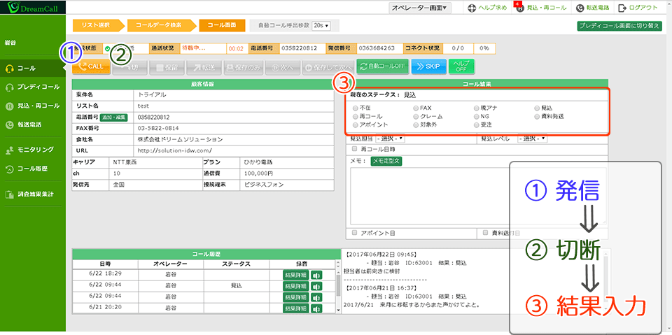The height and width of the screenshot is (335, 672).
Task: Open the 見込レベル selection dropdown
Action: (532, 138)
